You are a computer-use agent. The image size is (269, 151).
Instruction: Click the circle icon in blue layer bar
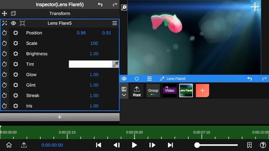(x=137, y=78)
